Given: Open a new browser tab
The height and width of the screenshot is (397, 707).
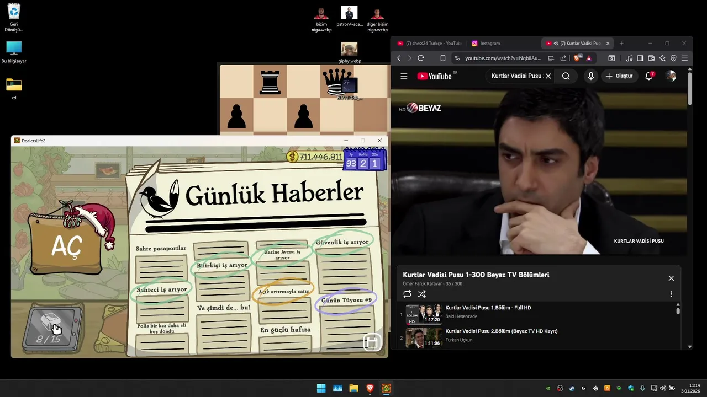Looking at the screenshot, I should click(x=621, y=43).
